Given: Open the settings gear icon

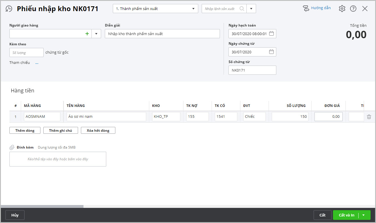Looking at the screenshot, I should click(x=342, y=9).
